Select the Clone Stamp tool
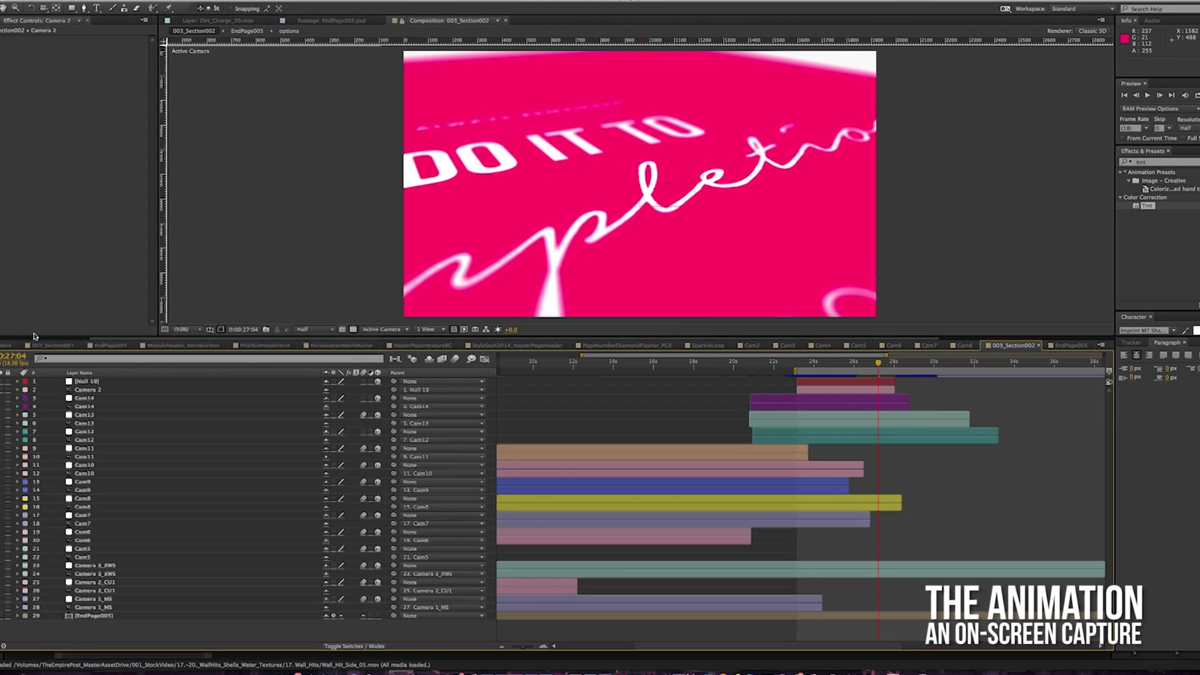1200x675 pixels. 124,8
